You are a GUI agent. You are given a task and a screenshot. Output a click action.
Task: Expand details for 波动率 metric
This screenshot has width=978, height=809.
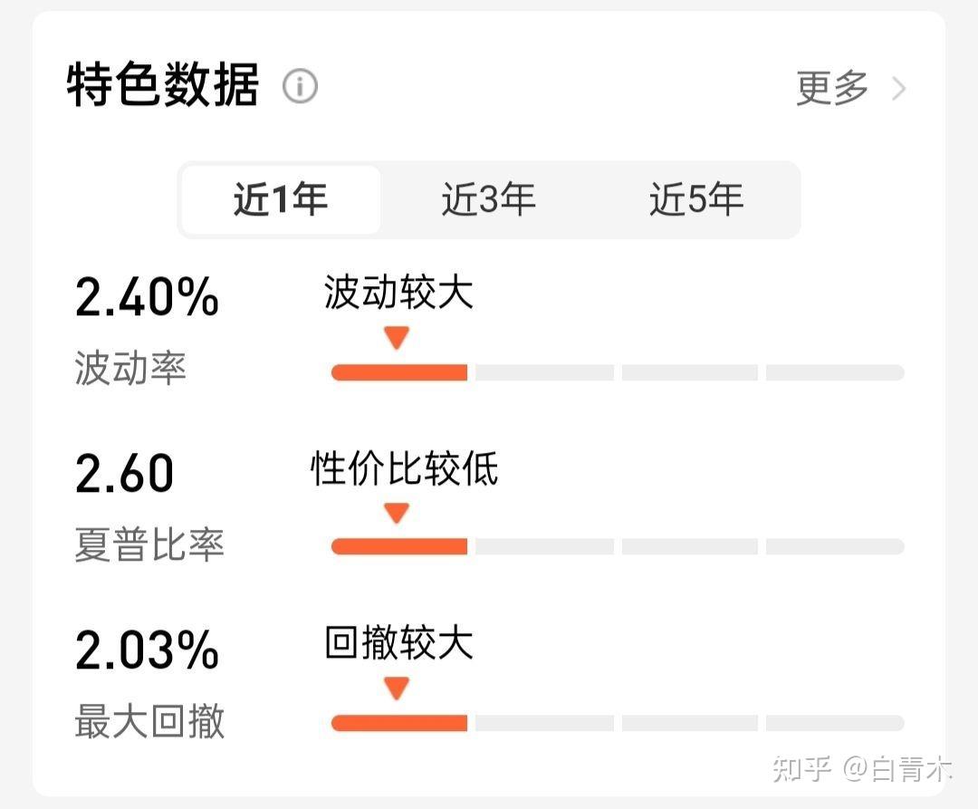coord(129,369)
